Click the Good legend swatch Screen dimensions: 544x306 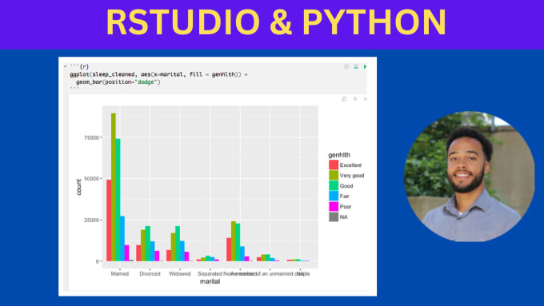pos(334,185)
